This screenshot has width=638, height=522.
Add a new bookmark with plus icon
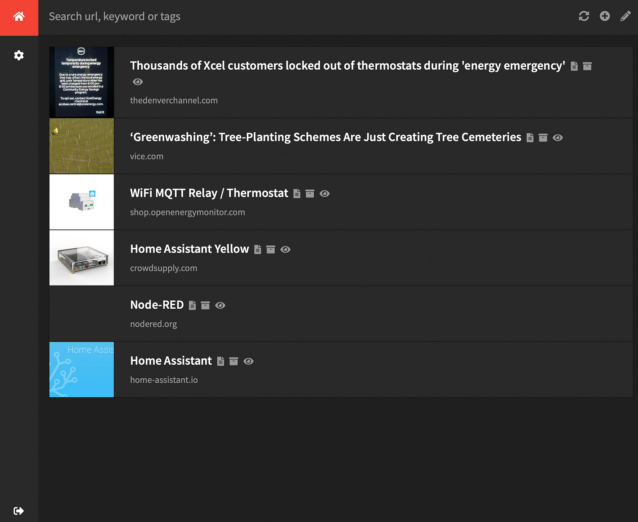605,16
